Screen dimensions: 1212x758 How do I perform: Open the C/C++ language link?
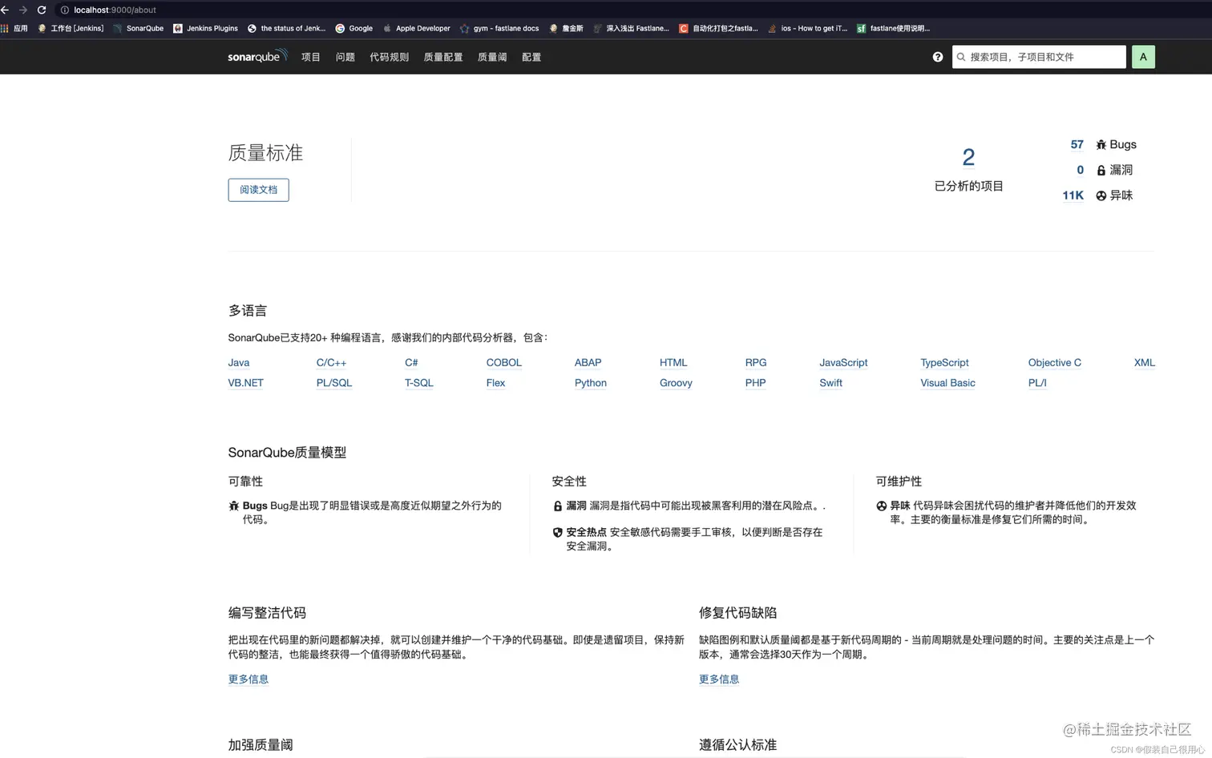click(331, 363)
